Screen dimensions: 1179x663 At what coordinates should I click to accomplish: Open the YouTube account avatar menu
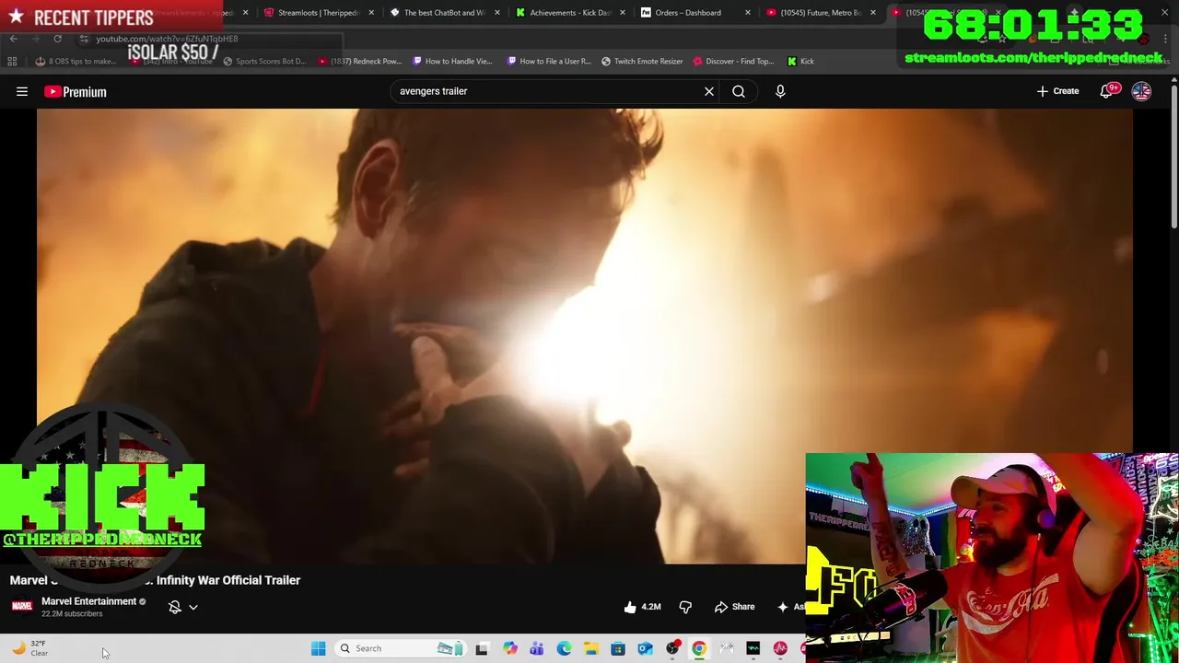(x=1141, y=91)
